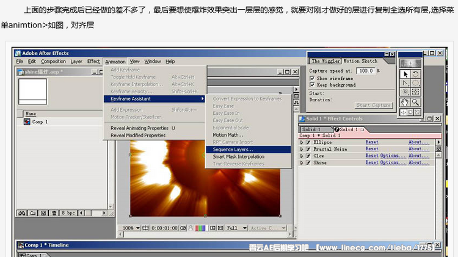Image resolution: width=458 pixels, height=257 pixels.
Task: Switch to world axis mode in toolbox
Action: [x=410, y=112]
